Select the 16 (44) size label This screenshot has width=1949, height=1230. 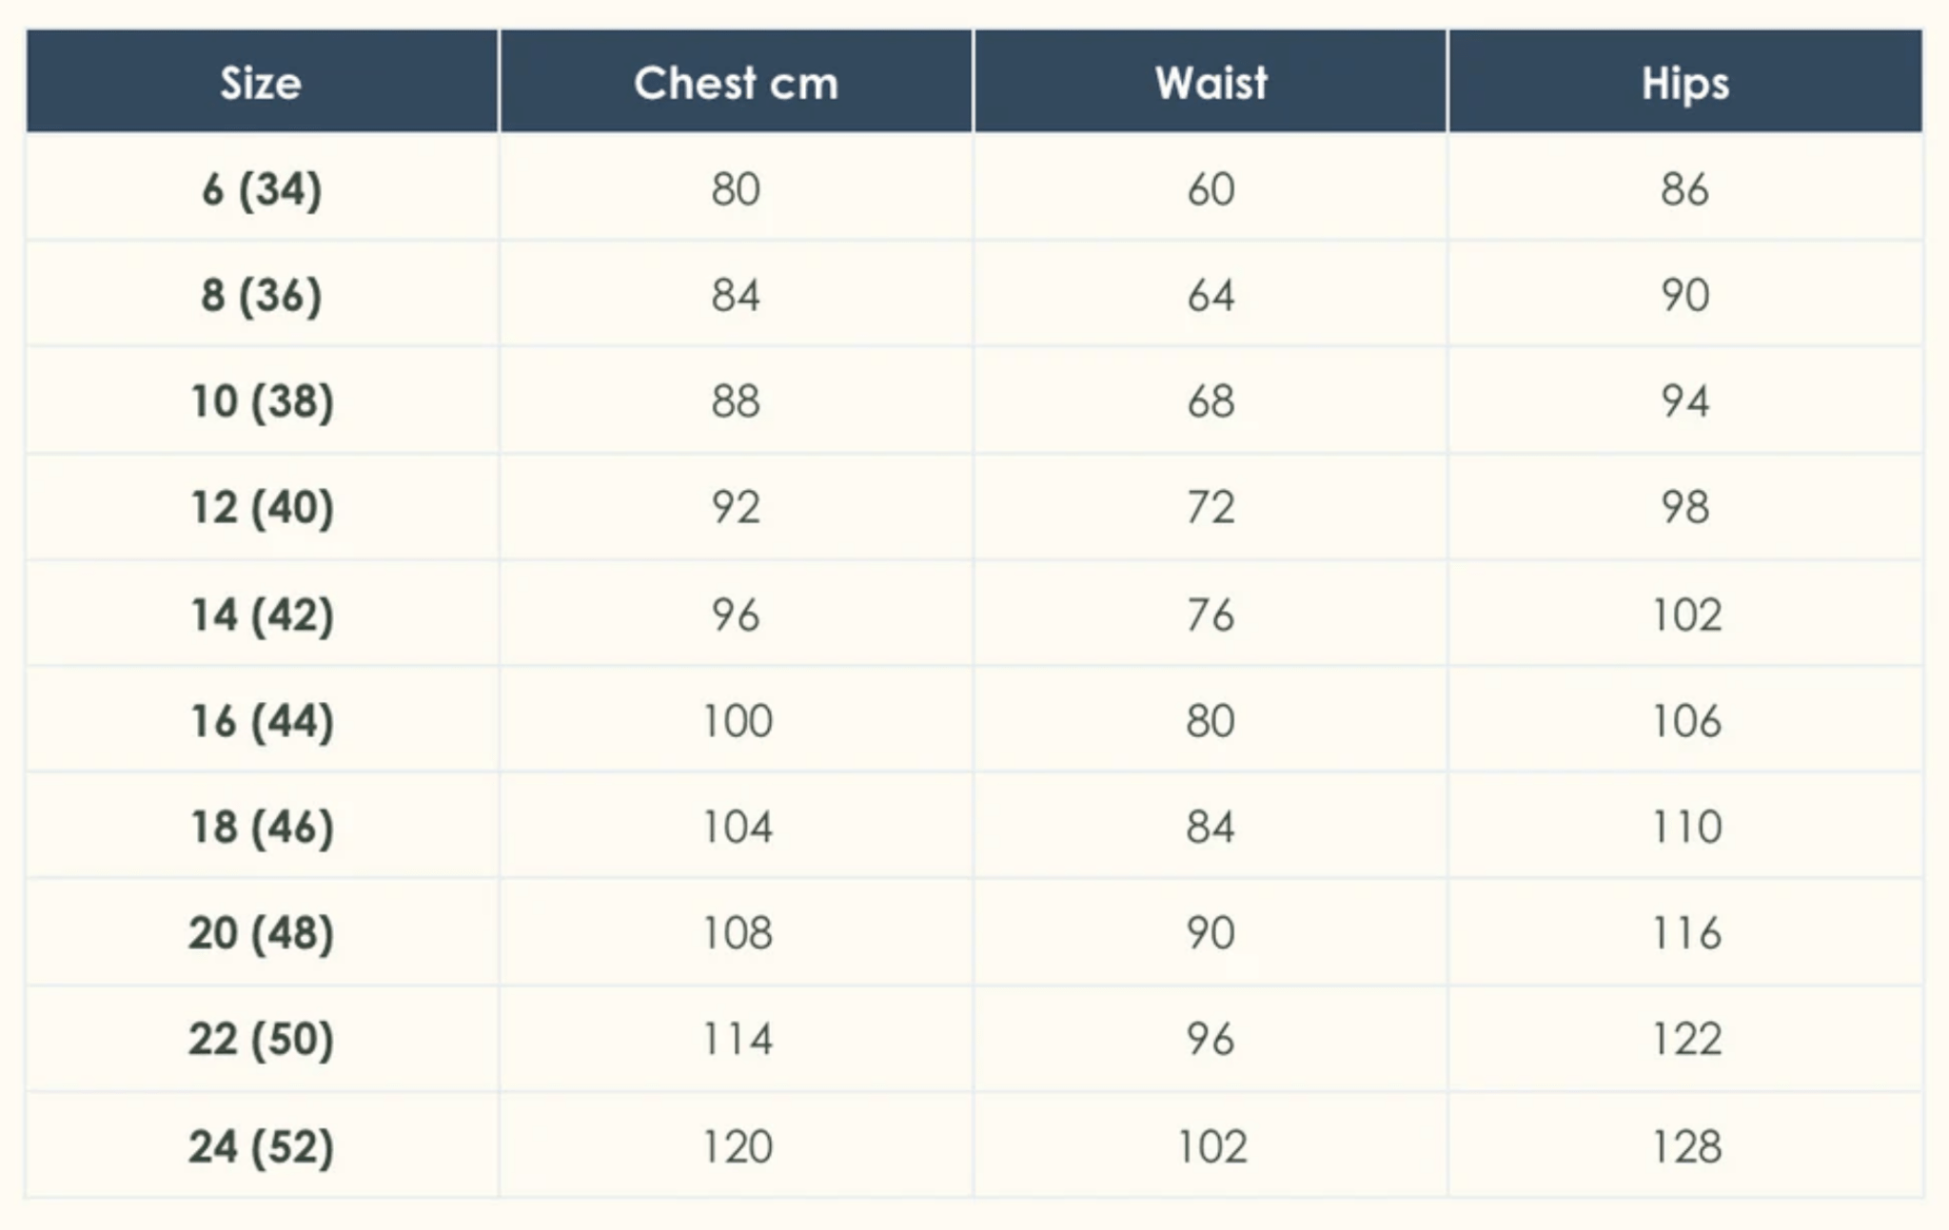coord(262,720)
